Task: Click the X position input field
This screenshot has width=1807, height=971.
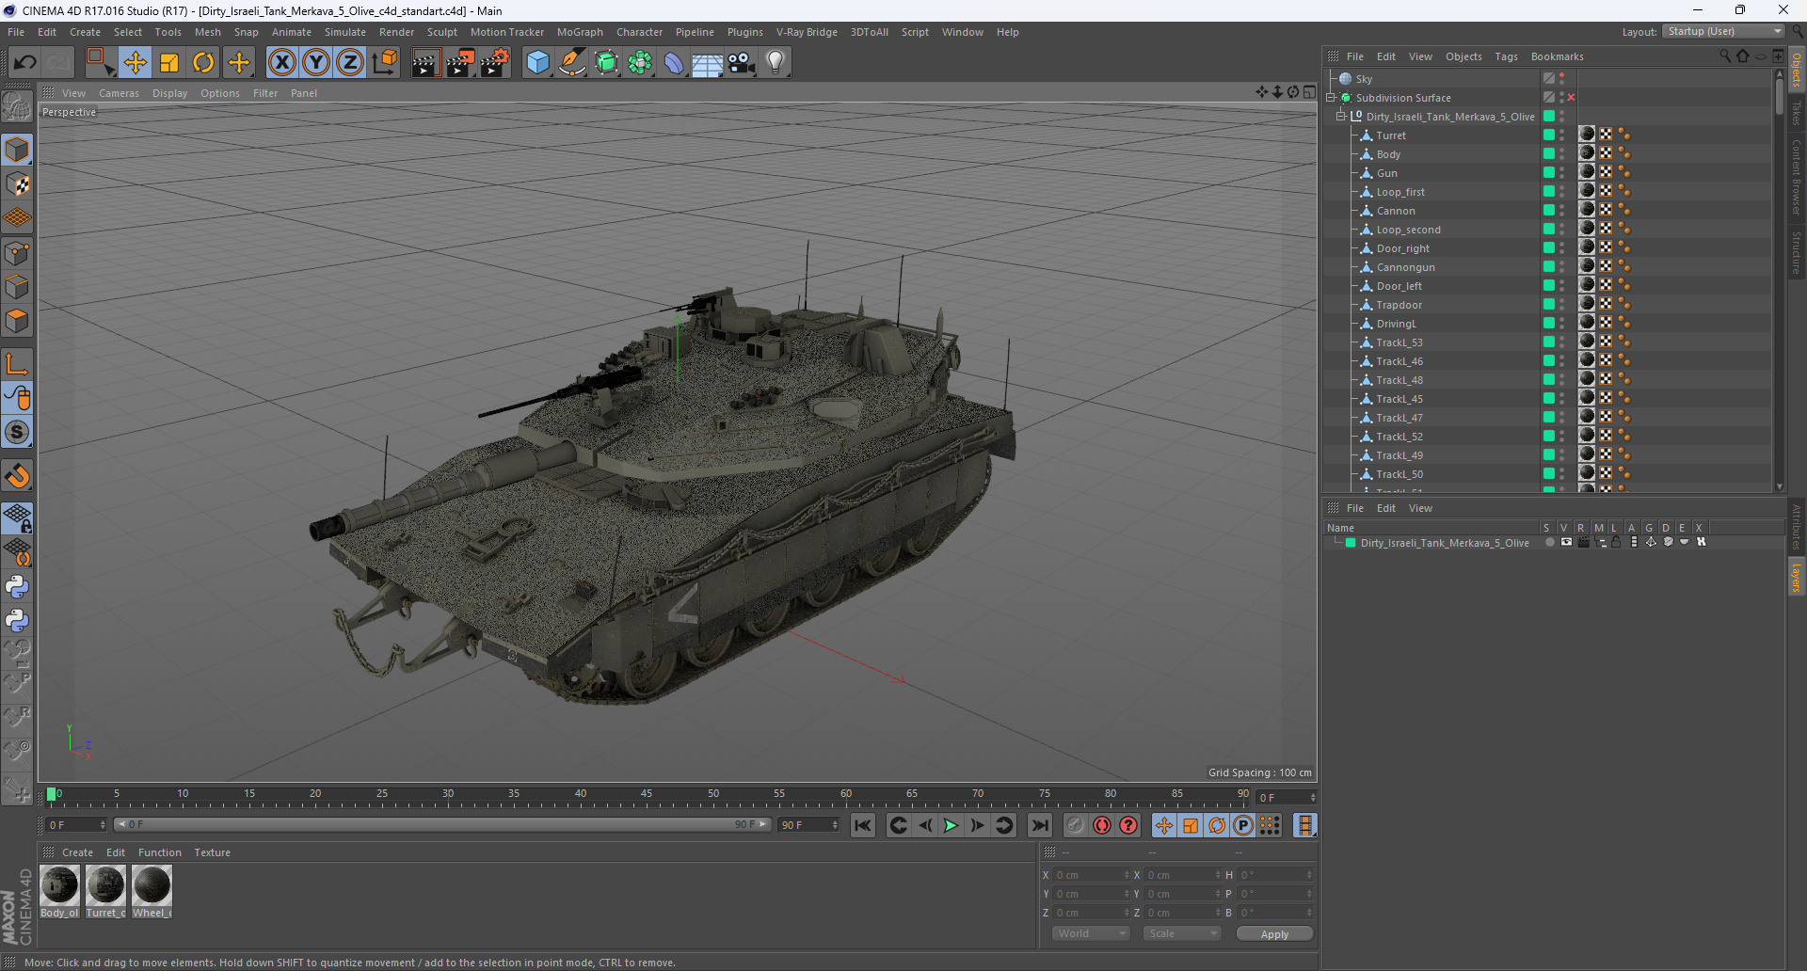Action: tap(1090, 875)
